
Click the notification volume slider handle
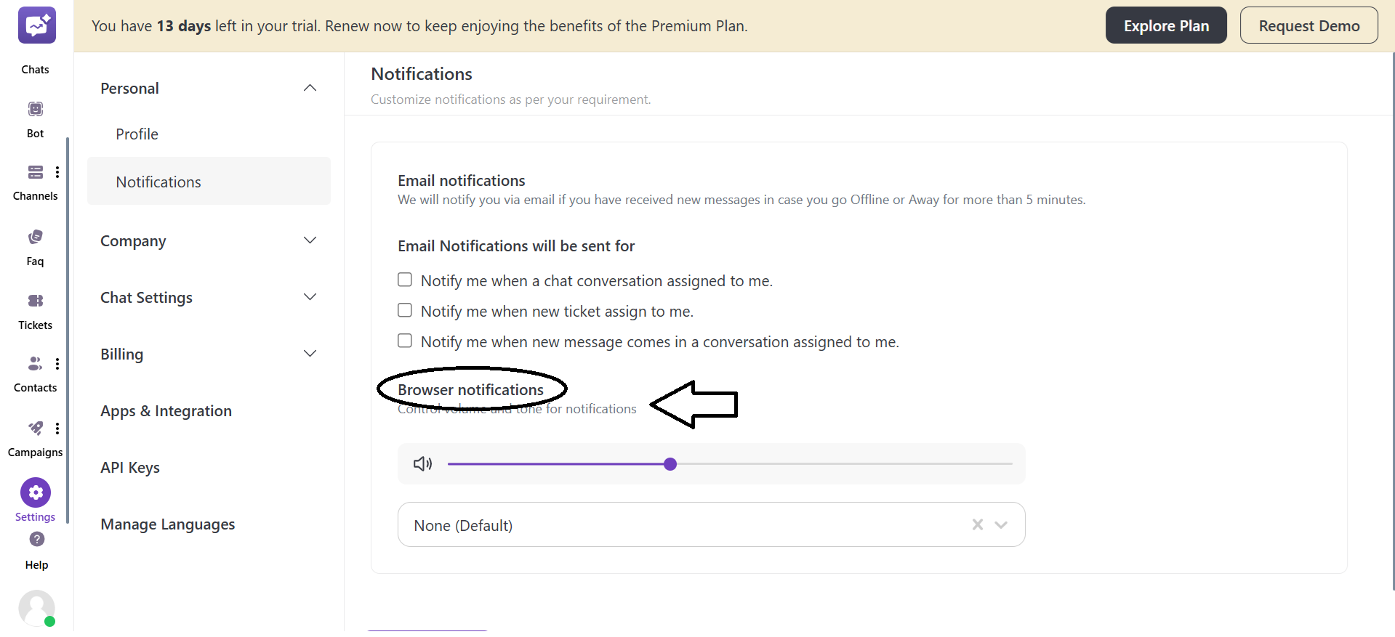click(x=670, y=464)
